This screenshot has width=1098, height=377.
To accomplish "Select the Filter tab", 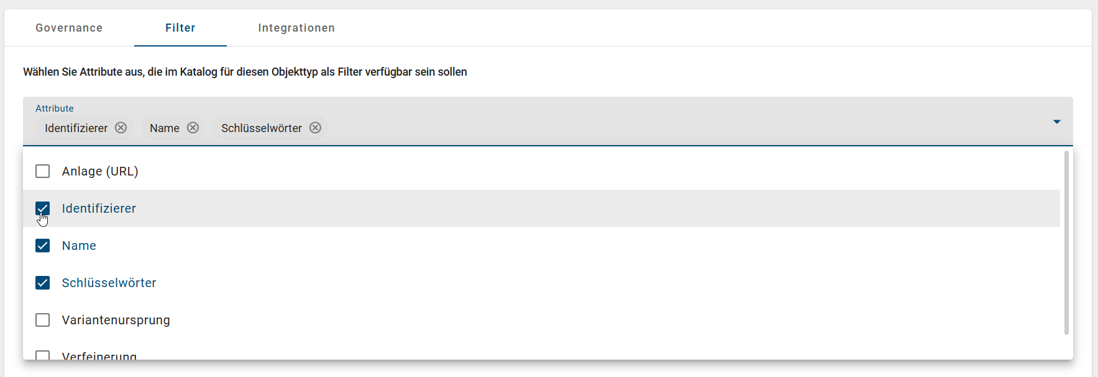I will (180, 28).
